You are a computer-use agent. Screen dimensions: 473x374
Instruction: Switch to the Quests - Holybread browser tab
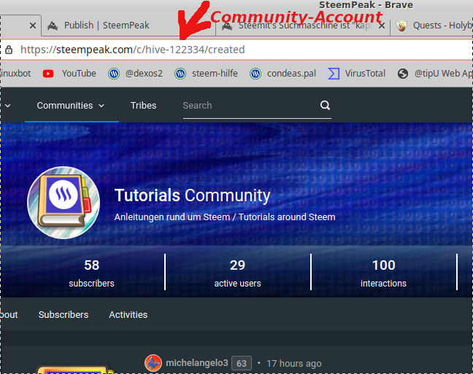[434, 26]
